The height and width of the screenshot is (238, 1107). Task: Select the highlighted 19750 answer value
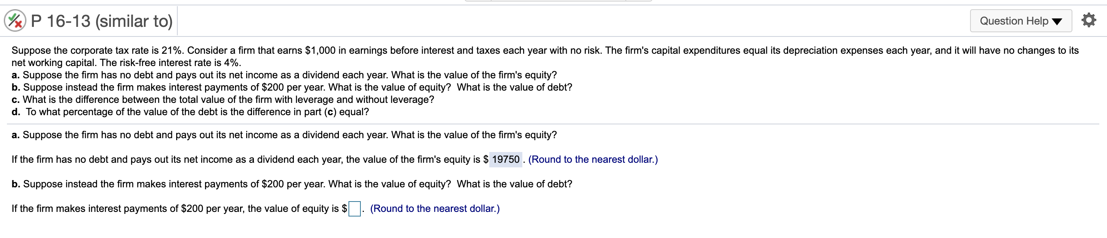(506, 159)
